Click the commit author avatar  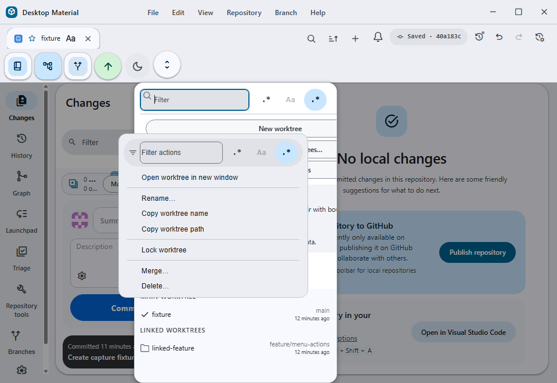point(80,221)
